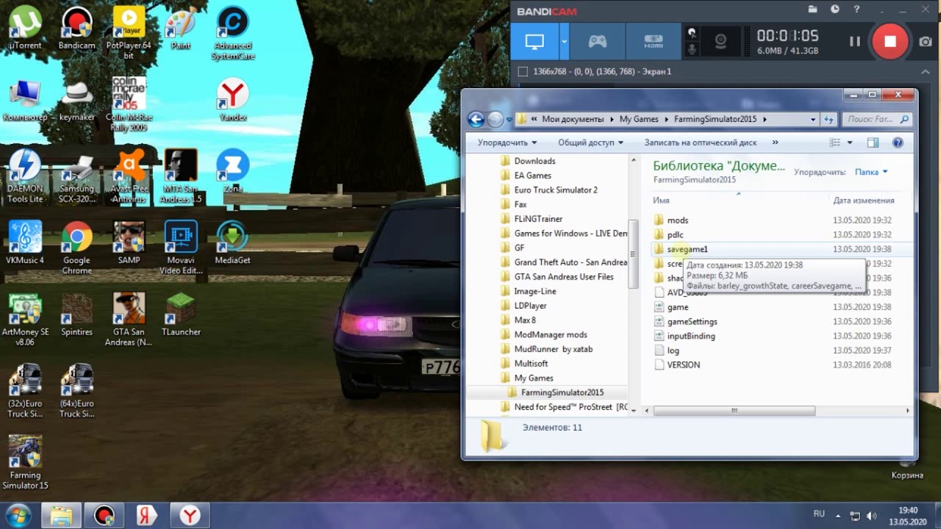Toggle Bandicam mouse cursor effect icon
Image resolution: width=941 pixels, height=529 pixels.
click(x=691, y=33)
